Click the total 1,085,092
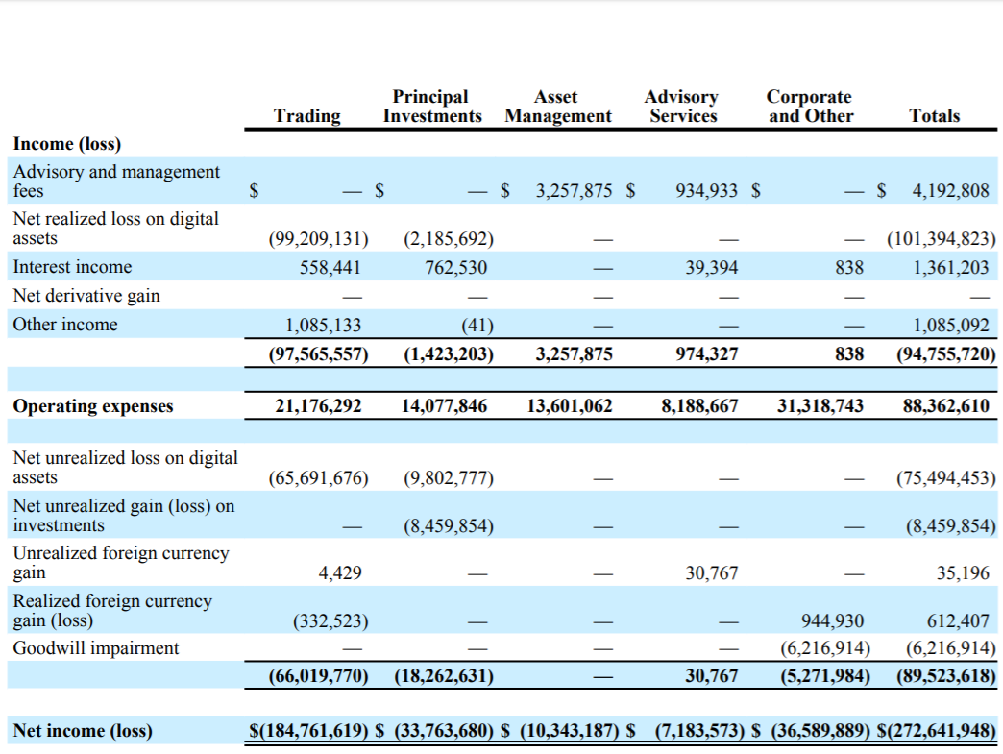This screenshot has height=754, width=1003. [x=950, y=326]
